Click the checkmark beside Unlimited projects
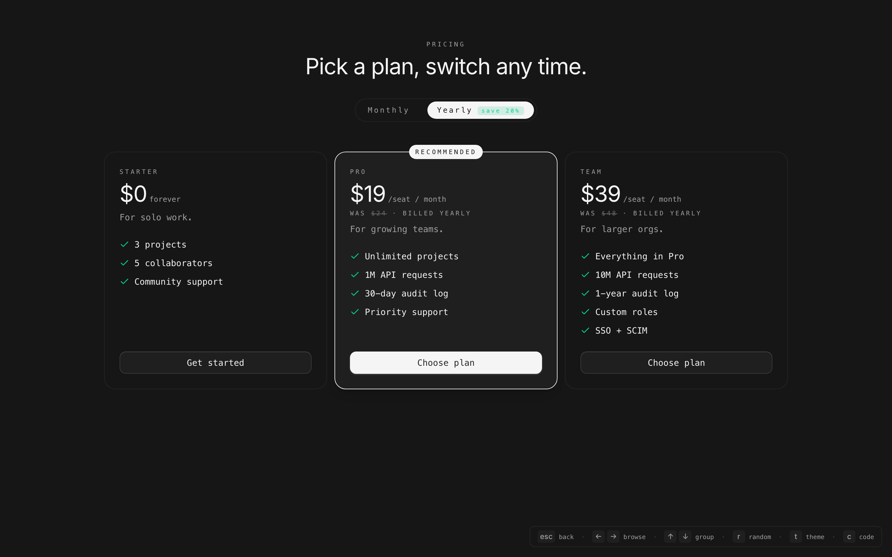This screenshot has width=892, height=557. coord(355,256)
